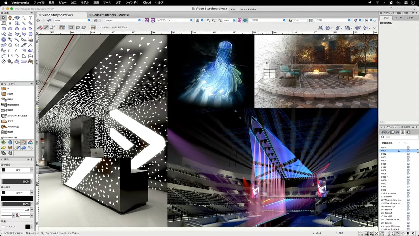
Task: Enable the シャドウ checkbox
Action: tap(4, 226)
